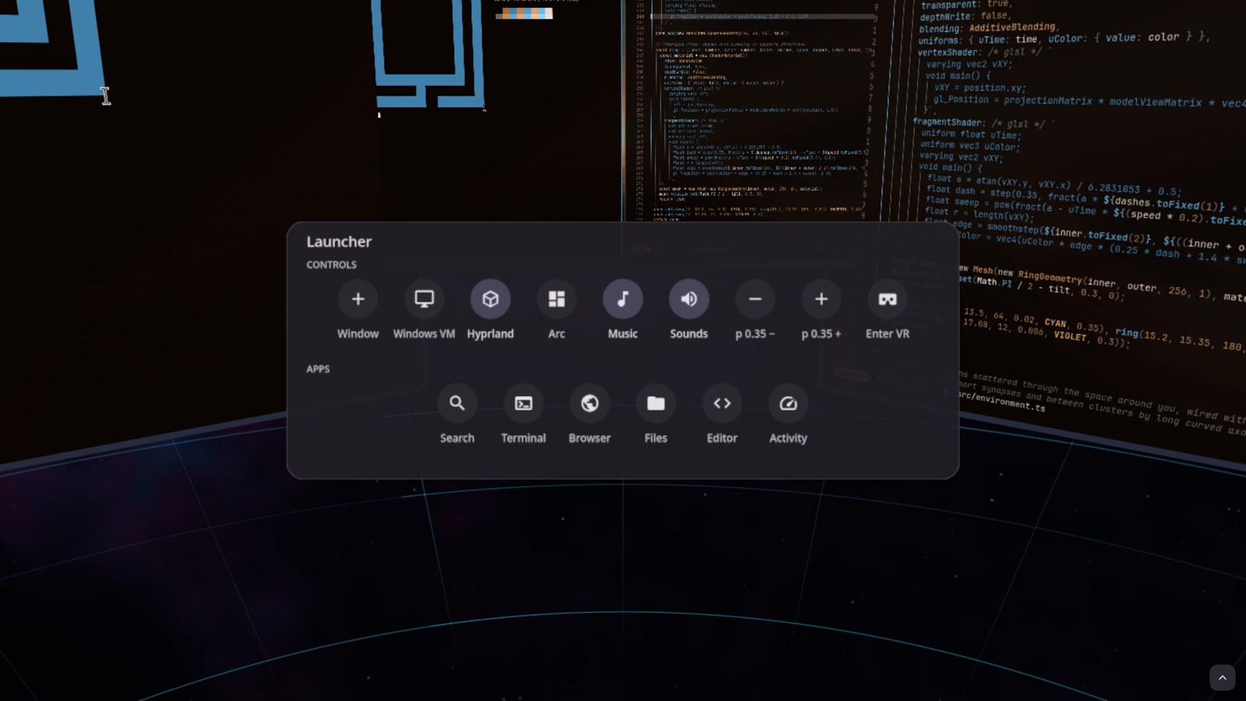The height and width of the screenshot is (701, 1246).
Task: Launch the Terminal app
Action: point(523,403)
